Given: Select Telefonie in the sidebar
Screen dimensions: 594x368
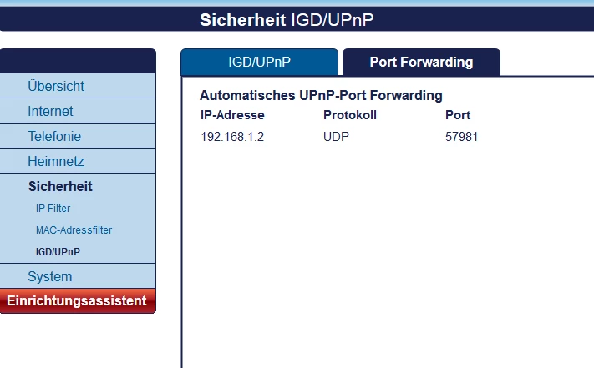Looking at the screenshot, I should [54, 136].
